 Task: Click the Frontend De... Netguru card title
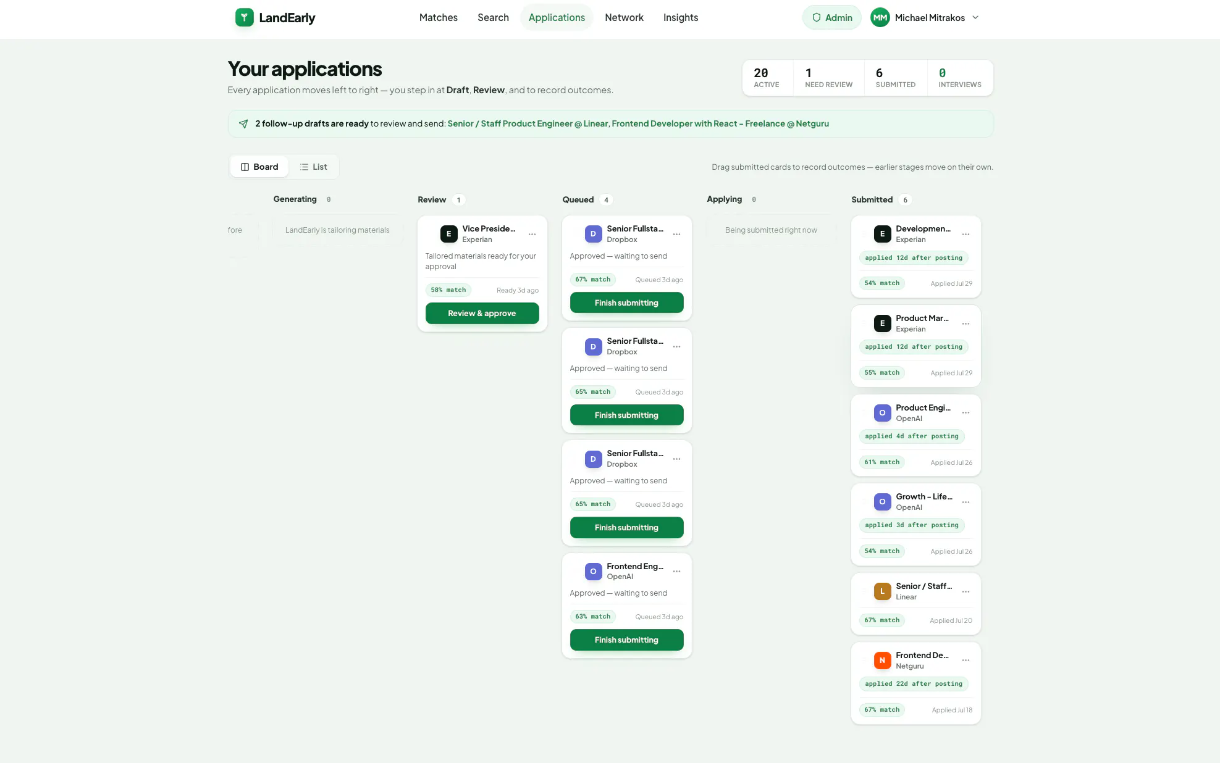922,655
